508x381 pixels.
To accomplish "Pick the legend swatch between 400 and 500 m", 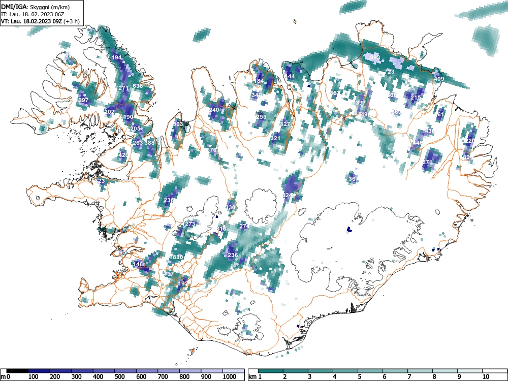I will 104,371.
